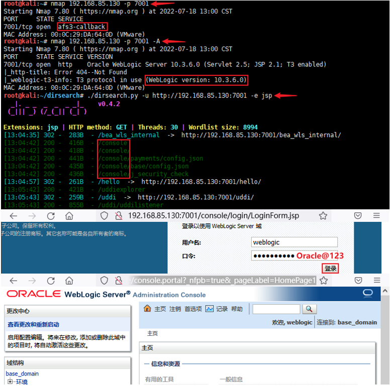Click the ORACLE logo in the console header
The image size is (390, 387).
point(34,294)
